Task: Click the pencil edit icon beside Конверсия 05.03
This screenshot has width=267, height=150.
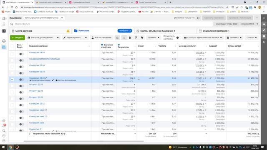Action: tap(46, 78)
